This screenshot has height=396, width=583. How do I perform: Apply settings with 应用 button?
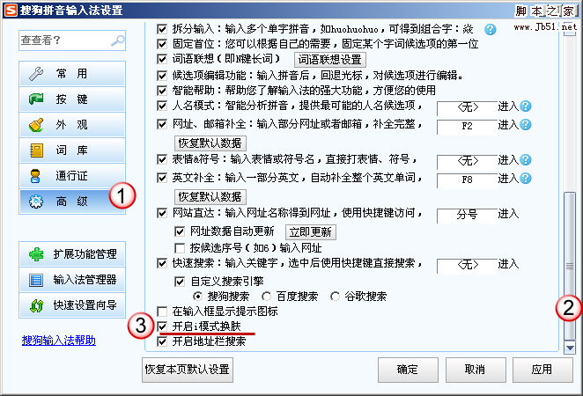point(542,370)
